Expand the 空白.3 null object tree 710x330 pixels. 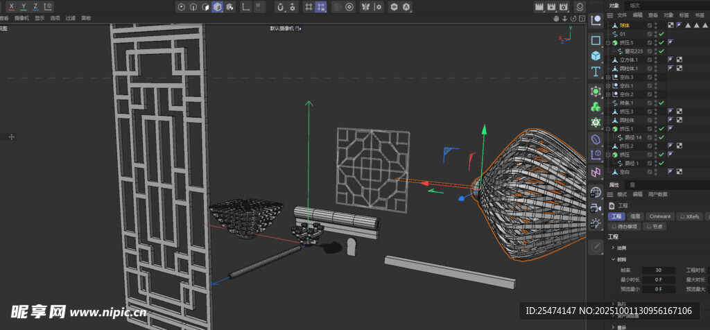tap(608, 77)
